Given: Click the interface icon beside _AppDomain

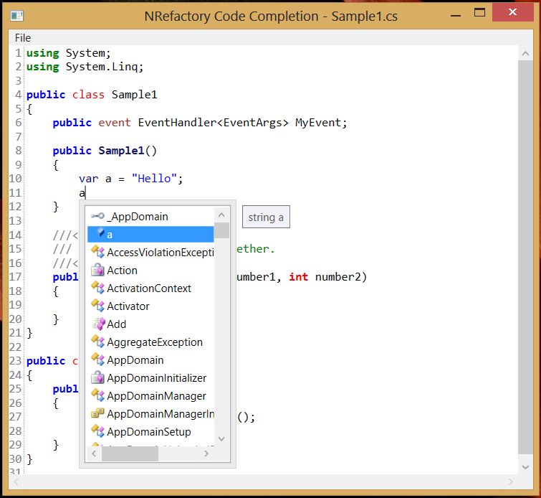Looking at the screenshot, I should (x=97, y=216).
